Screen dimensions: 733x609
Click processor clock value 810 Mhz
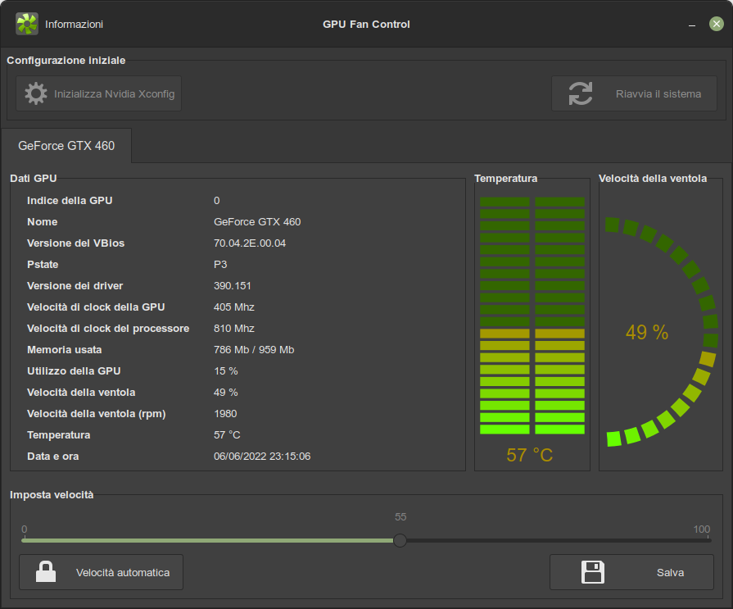[x=233, y=329]
